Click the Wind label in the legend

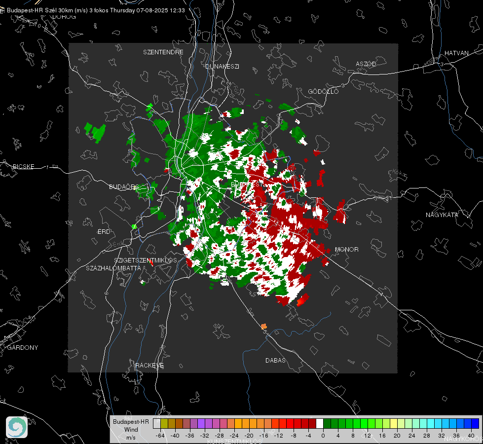click(x=131, y=430)
